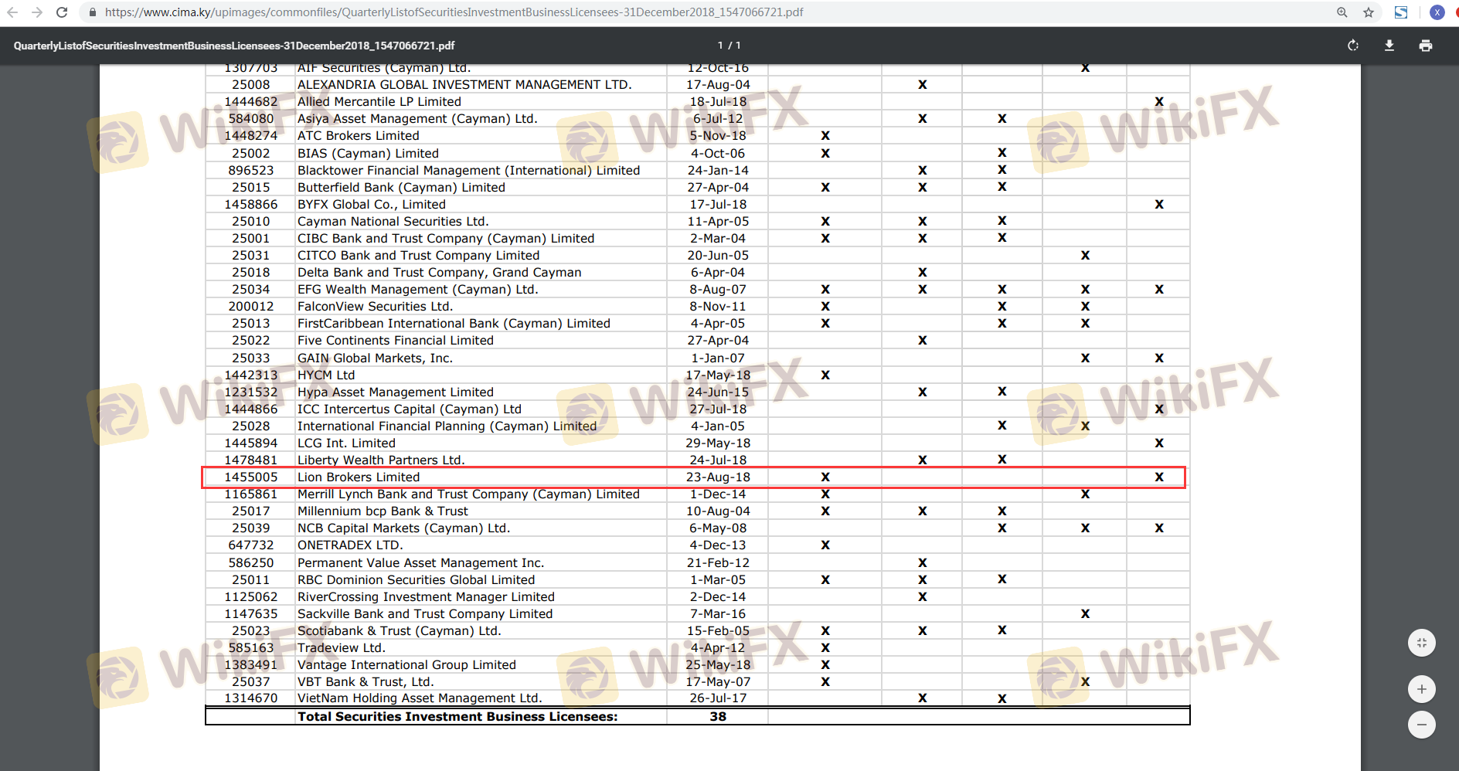Select 'RBC Dominion Securities Global Limited'
The width and height of the screenshot is (1459, 771).
(x=416, y=580)
